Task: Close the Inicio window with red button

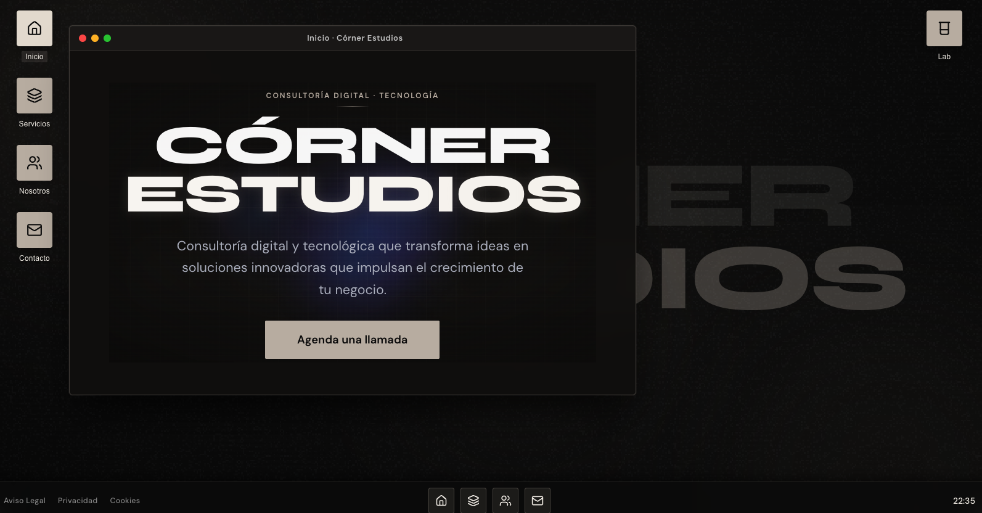Action: click(83, 38)
